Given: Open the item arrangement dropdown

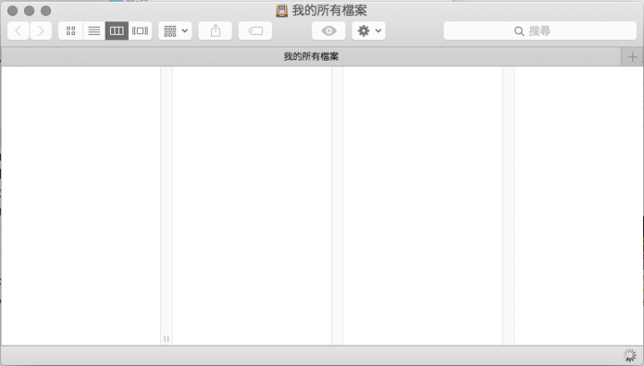Looking at the screenshot, I should point(175,30).
